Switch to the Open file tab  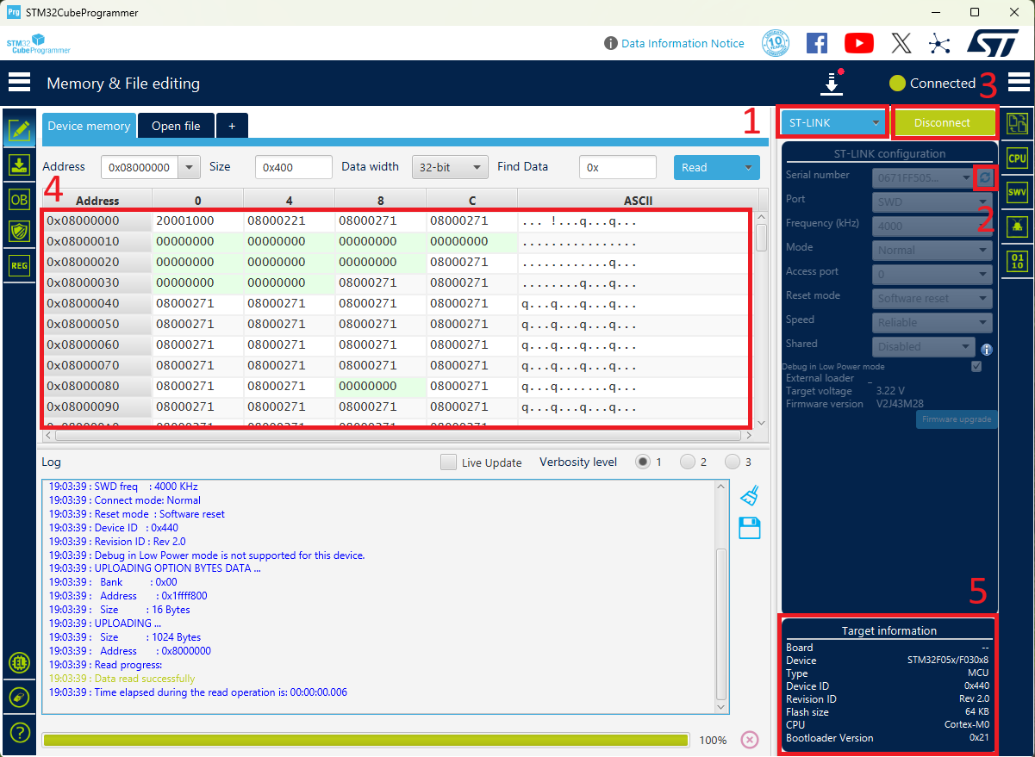(176, 126)
